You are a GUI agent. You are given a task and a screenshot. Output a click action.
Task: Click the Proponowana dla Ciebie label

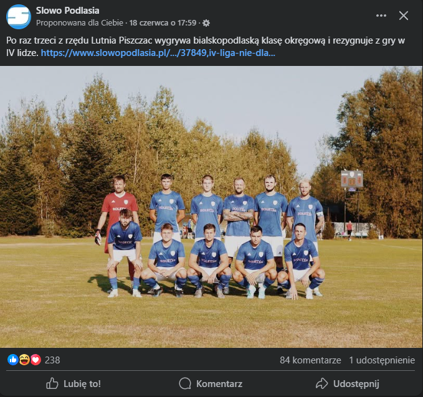(x=80, y=23)
